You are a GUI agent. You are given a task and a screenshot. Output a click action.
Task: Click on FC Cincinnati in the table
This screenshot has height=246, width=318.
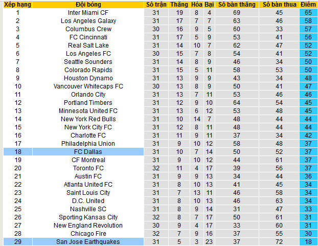pos(88,37)
